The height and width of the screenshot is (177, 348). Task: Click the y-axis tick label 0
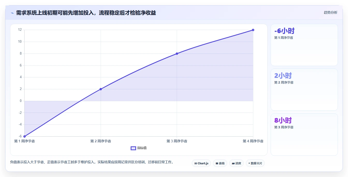(x=21, y=101)
